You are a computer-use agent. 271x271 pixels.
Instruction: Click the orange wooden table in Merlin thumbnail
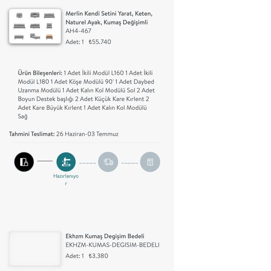49,37
